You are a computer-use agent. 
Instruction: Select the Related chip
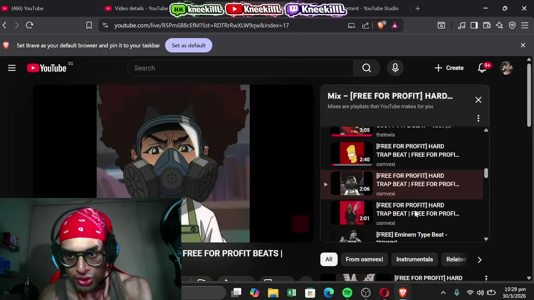pyautogui.click(x=456, y=259)
